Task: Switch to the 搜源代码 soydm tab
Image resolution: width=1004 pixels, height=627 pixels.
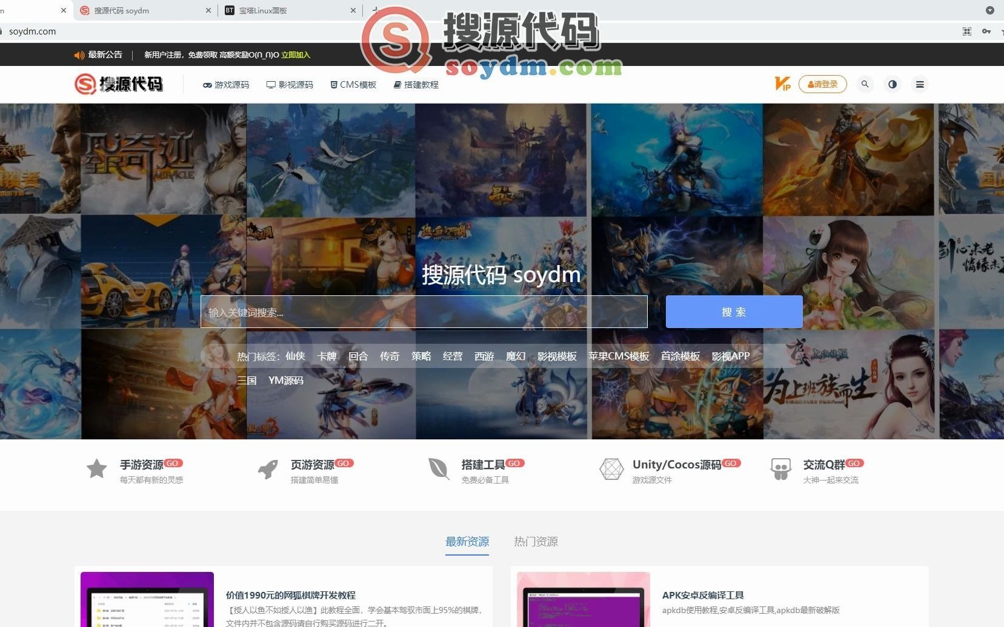Action: pyautogui.click(x=145, y=10)
